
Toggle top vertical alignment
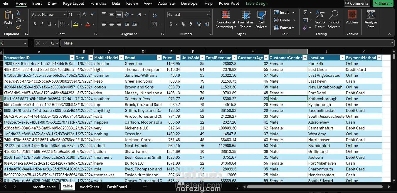[x=104, y=14]
